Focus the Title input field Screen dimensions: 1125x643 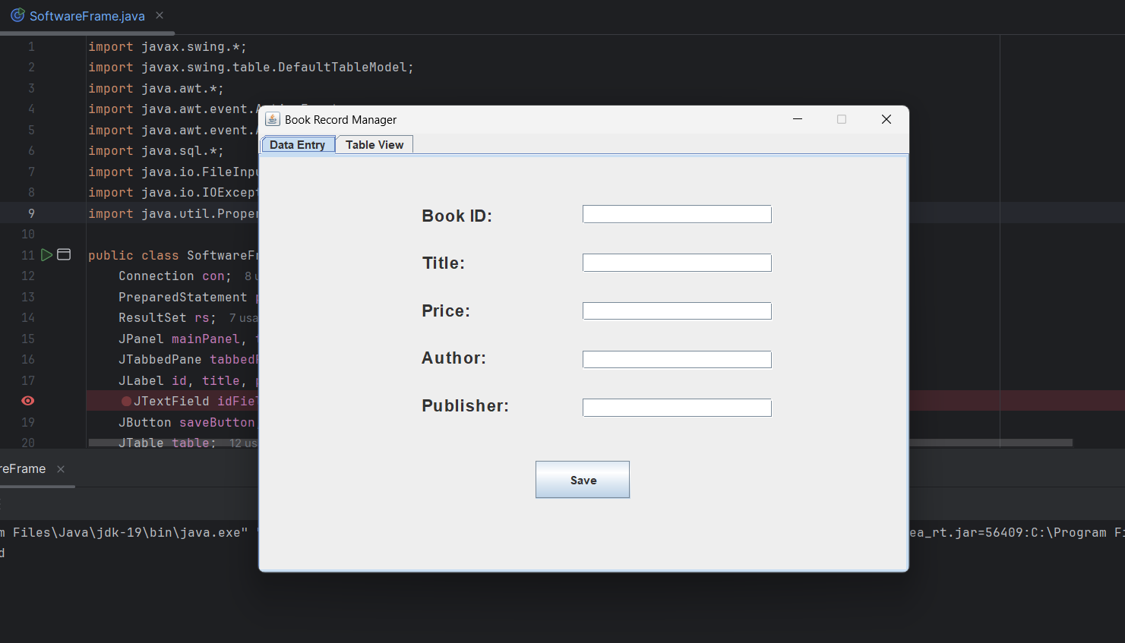(677, 263)
